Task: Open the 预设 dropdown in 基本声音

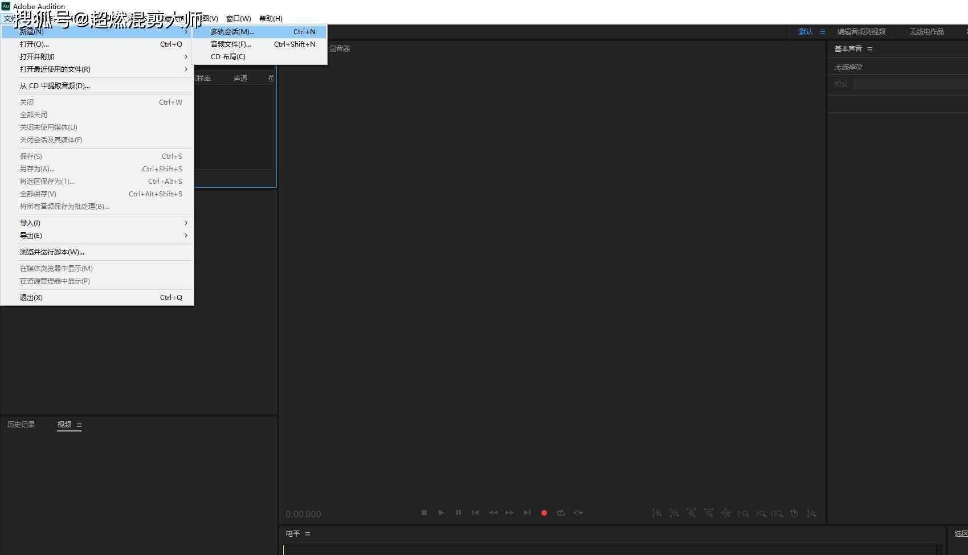Action: coord(910,84)
